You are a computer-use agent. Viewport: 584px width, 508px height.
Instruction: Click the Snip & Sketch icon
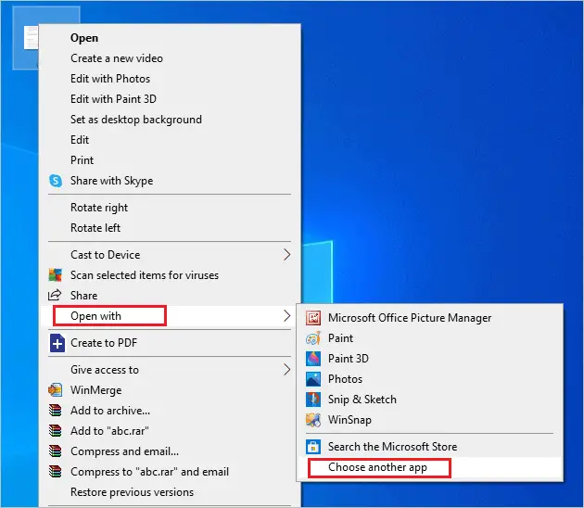pyautogui.click(x=313, y=400)
